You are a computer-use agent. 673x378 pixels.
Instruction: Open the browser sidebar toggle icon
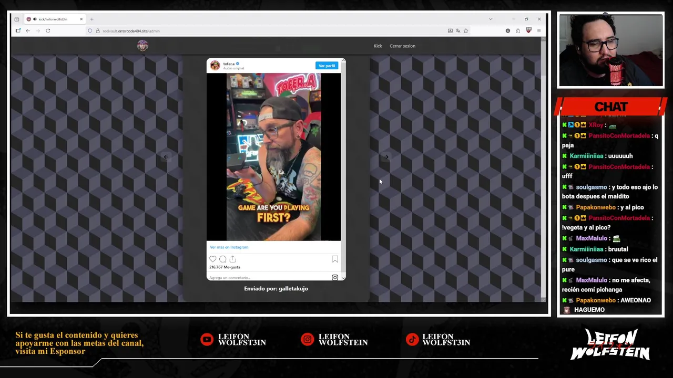pos(18,30)
